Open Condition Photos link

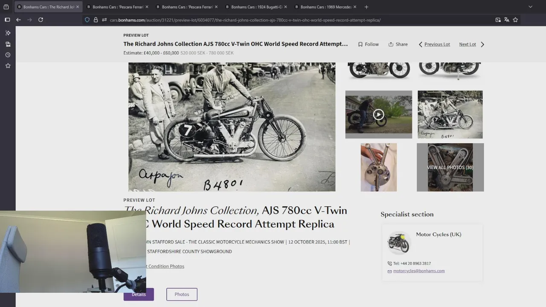click(166, 266)
